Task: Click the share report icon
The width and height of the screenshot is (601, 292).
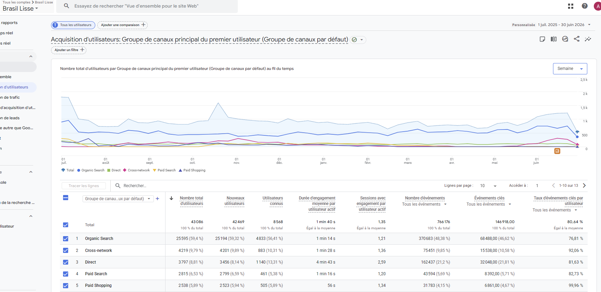Action: [577, 39]
